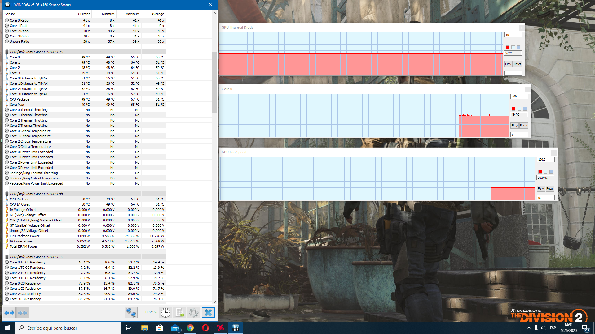Select the CPU [#0] Intel Core i3-9100F: DTS header
This screenshot has height=334, width=595.
85,52
